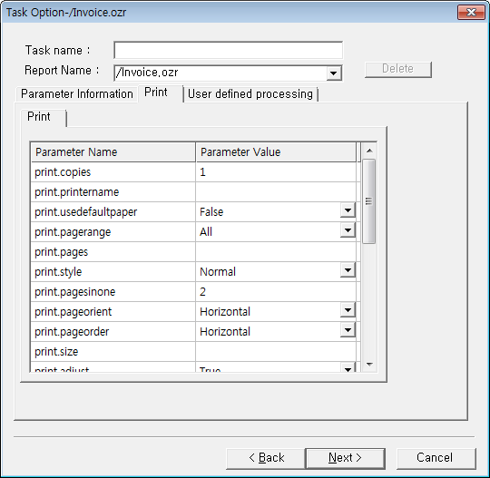Click the parameter list scrollbar thumb

(x=369, y=200)
